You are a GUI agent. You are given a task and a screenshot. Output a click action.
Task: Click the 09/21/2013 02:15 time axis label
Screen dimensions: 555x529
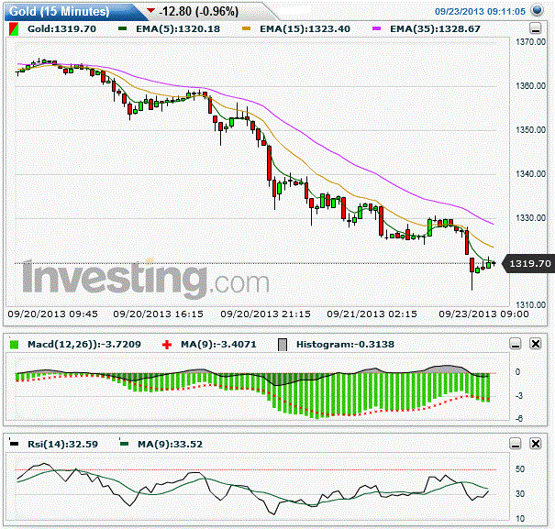(372, 314)
